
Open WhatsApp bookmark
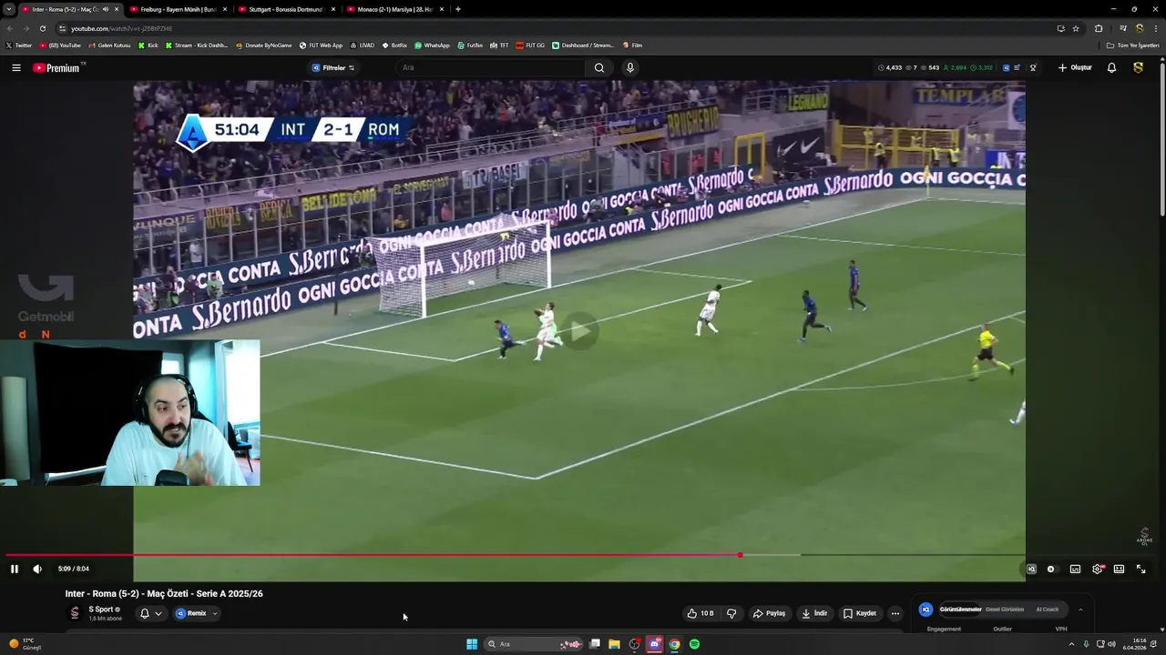[432, 45]
